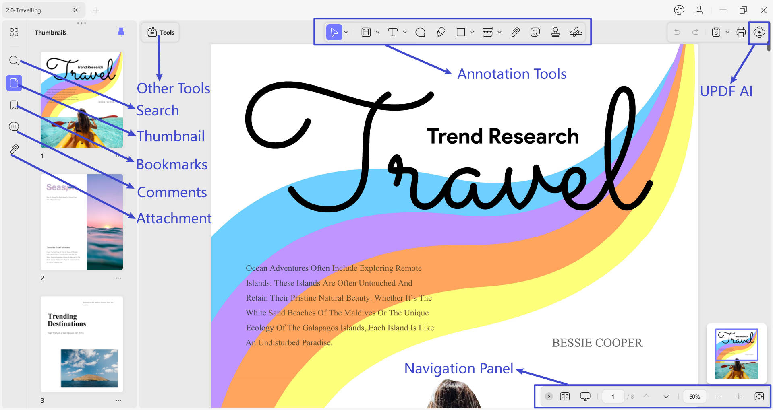Click the "An Undisturbed Paradise." text line
This screenshot has height=410, width=773.
(x=289, y=342)
